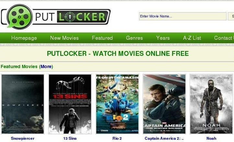Click the More link next to Featured Movies
Viewport: 234px width, 142px height.
tap(46, 66)
